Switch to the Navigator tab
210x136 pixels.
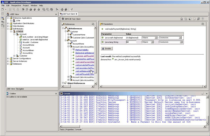20,89
